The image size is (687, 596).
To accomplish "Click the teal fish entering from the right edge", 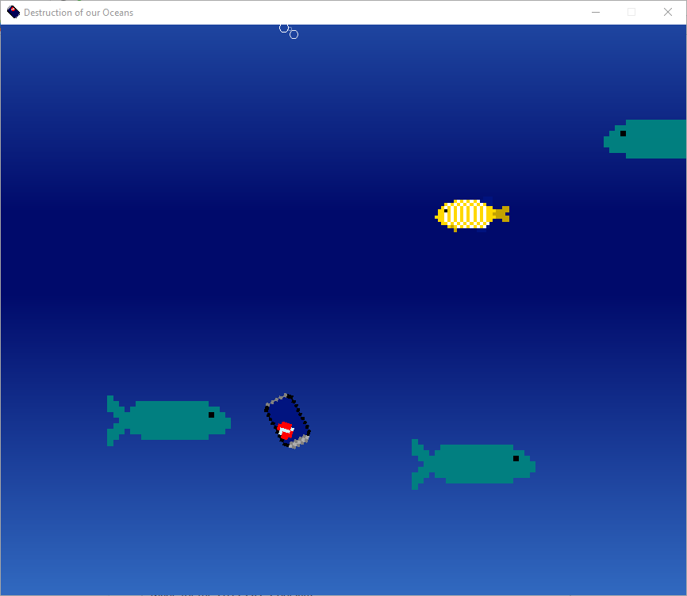I will pos(651,139).
